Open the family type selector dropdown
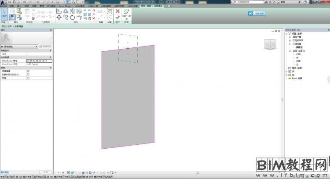Viewport: 330px width, 179px height. (x=37, y=46)
